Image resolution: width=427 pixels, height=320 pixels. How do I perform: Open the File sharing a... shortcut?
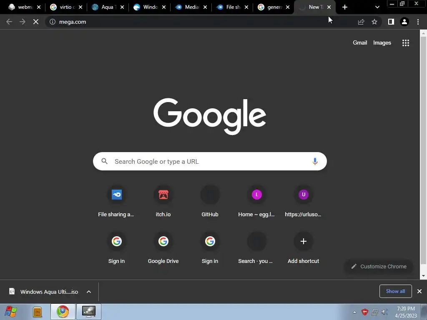click(x=116, y=201)
